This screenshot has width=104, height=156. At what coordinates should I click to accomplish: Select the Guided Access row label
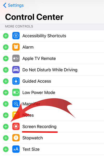[x=37, y=81]
